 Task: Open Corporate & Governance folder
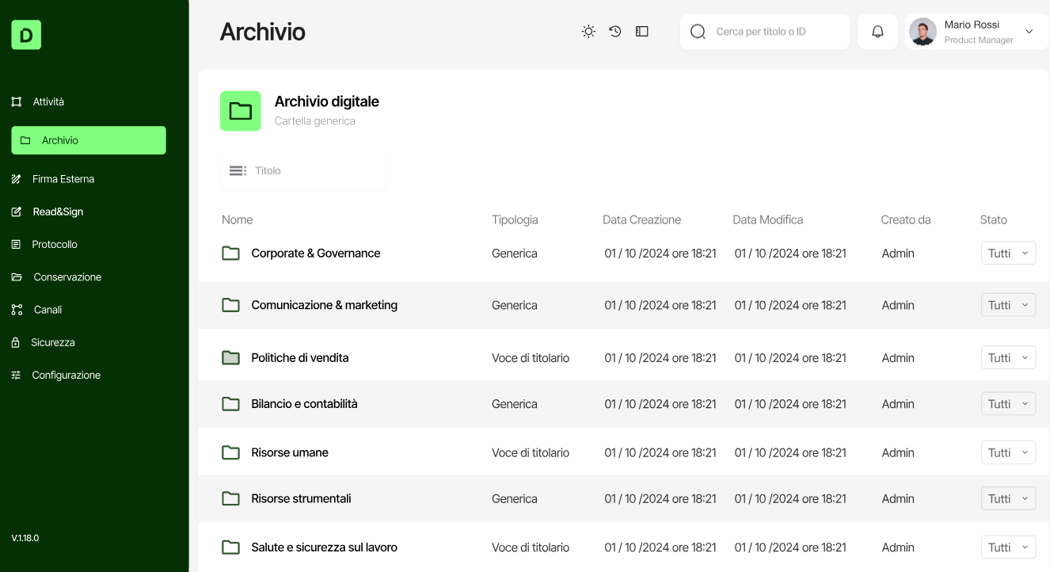pos(316,254)
